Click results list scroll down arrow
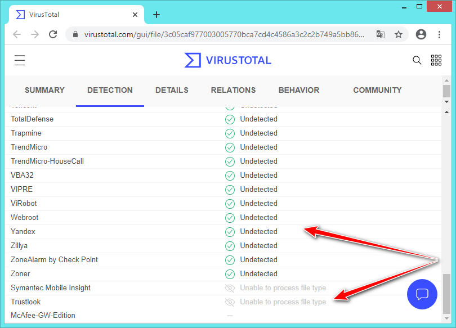This screenshot has width=456, height=328. click(446, 318)
